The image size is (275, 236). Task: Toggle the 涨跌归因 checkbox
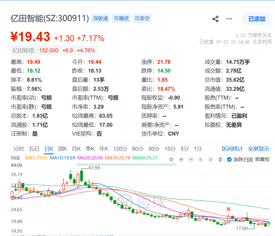click(229, 159)
